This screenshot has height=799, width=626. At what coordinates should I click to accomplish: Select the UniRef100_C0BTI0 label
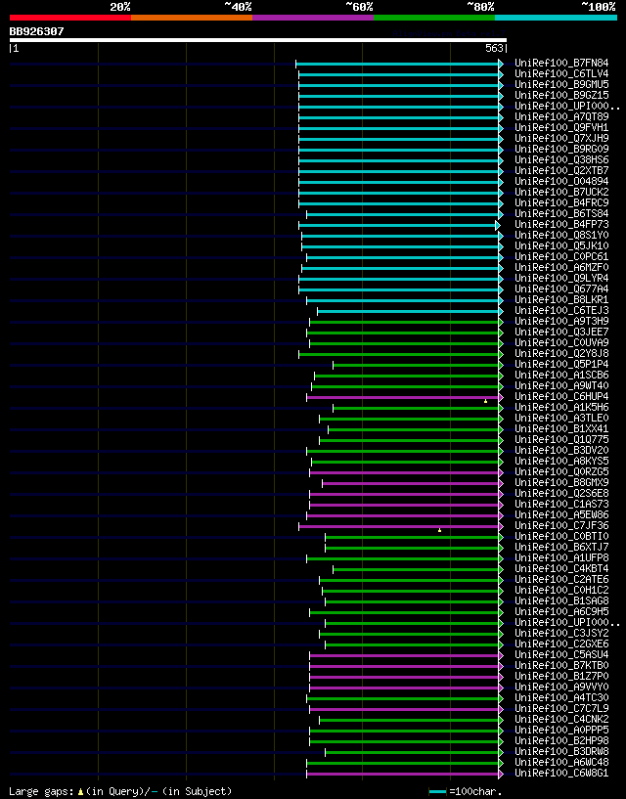[561, 536]
